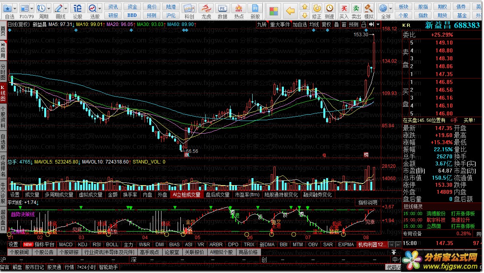Screen dimensions: 484x273
Task: Expand the 画线 dropdown arrow
Action: pos(66,8)
